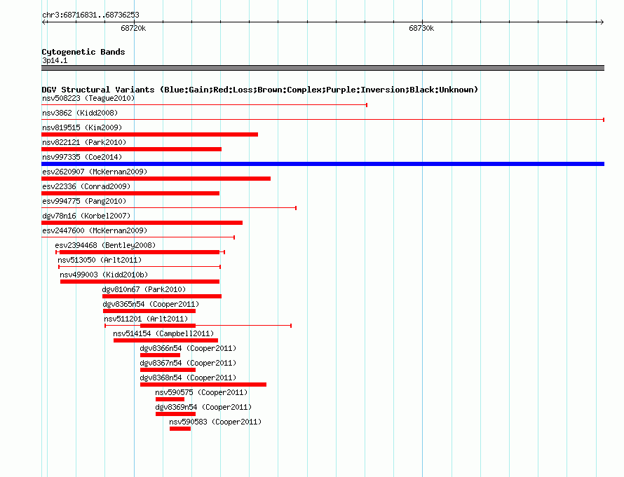Click the nsv513050 (Arlt2011) label
The width and height of the screenshot is (624, 477).
pos(100,260)
